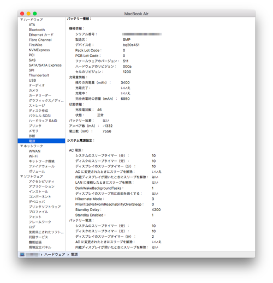Viewport: 273px width, 283px height.
Task: Open the 機能拡張 entry
Action: (35, 242)
